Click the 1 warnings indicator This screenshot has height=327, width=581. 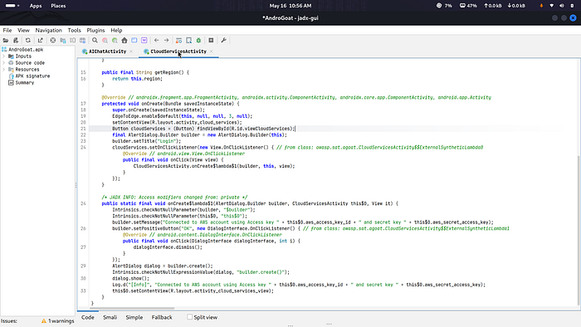pos(57,321)
